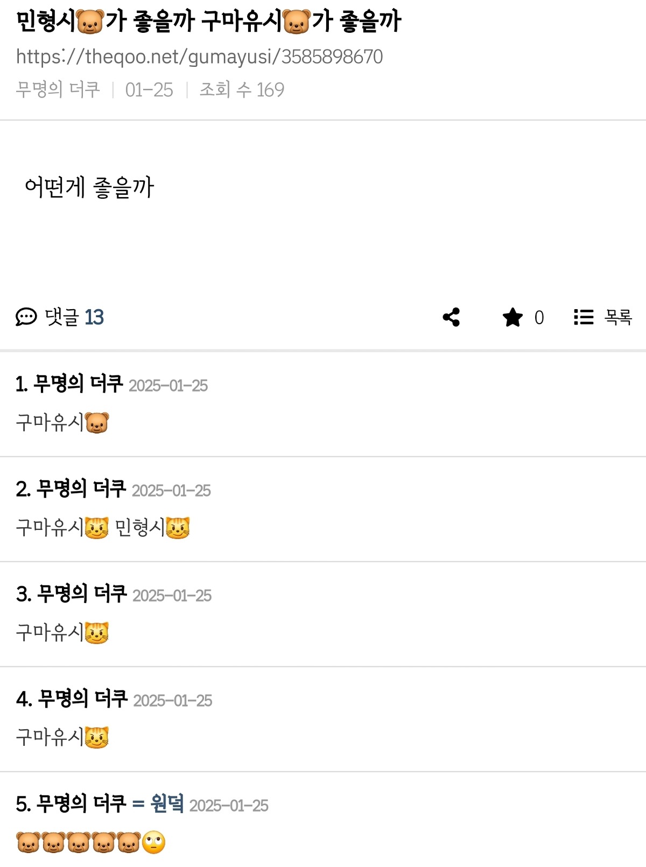The width and height of the screenshot is (646, 867).
Task: Click the star count number 0
Action: 539,318
